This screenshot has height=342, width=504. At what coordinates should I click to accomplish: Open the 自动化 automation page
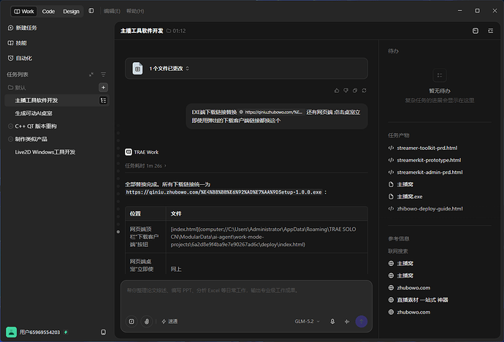pos(20,58)
